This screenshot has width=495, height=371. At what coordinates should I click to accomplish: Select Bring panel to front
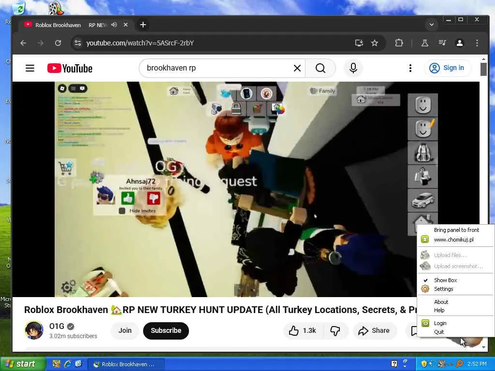[456, 230]
